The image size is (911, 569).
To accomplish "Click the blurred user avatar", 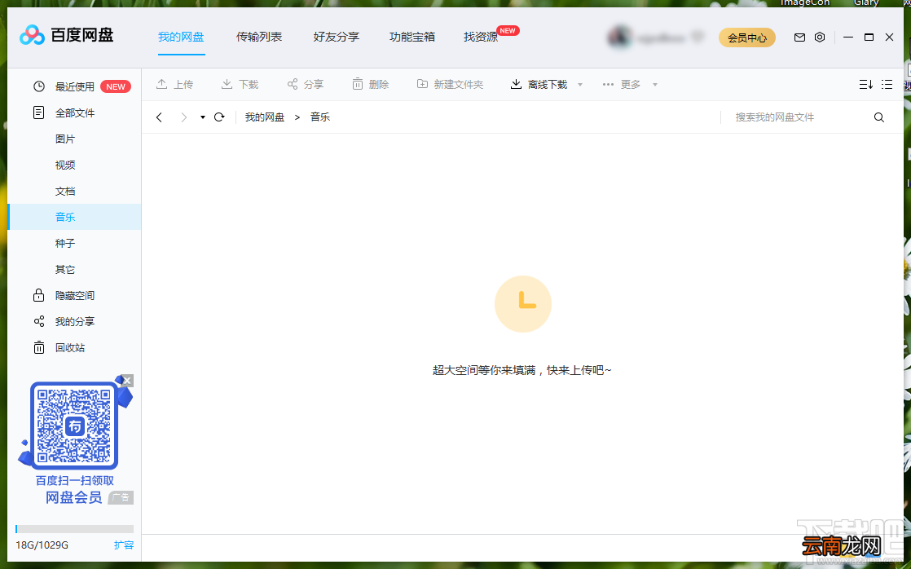I will (619, 37).
